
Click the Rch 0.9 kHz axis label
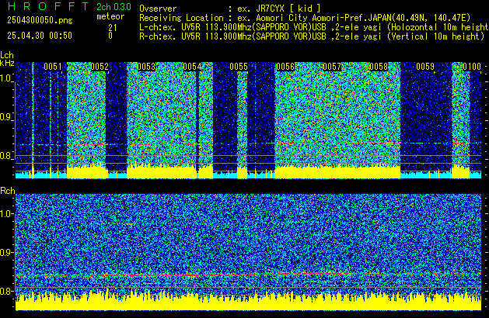pos(6,252)
